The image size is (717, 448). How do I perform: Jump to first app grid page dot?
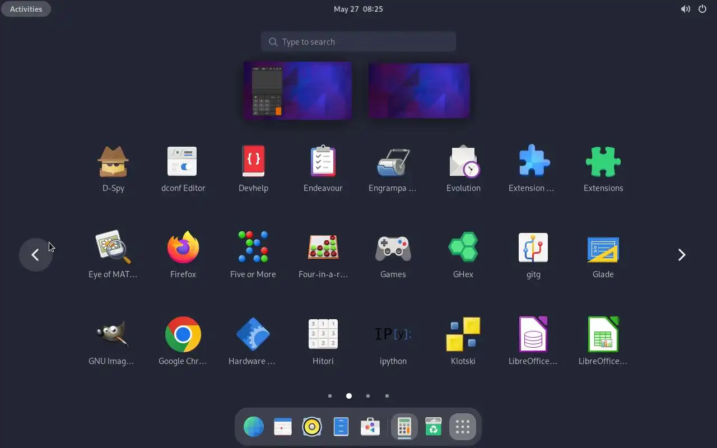(330, 396)
